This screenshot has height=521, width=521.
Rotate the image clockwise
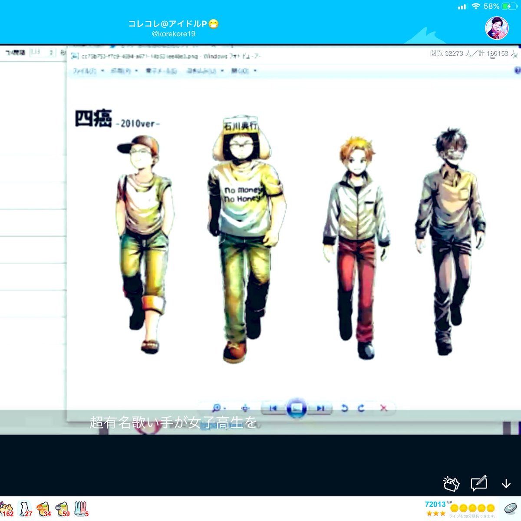click(x=360, y=408)
